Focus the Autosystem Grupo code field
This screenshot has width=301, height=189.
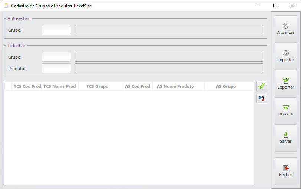click(56, 30)
